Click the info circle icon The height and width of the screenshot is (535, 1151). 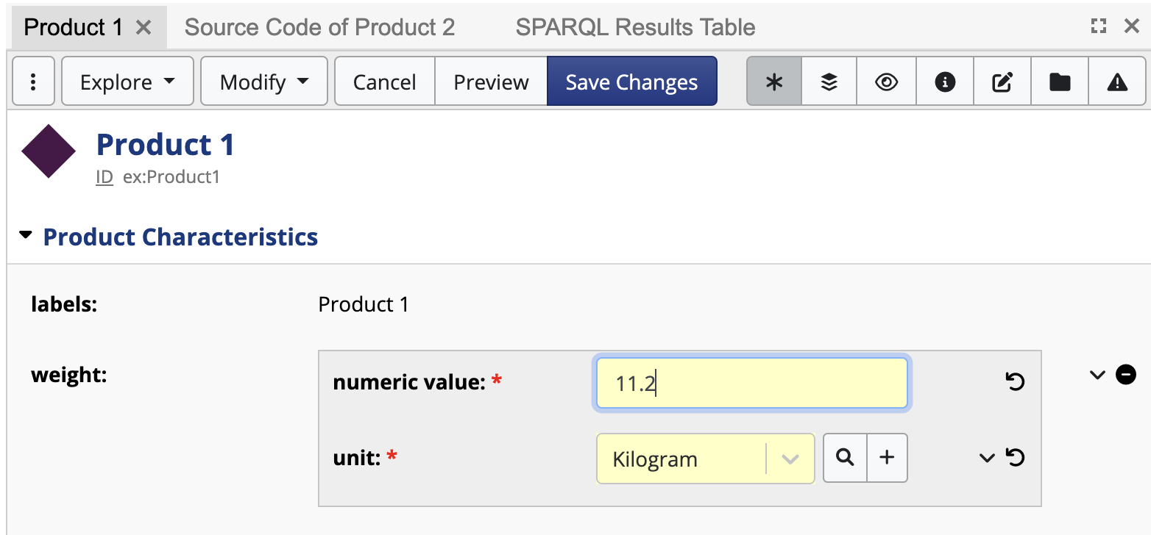pyautogui.click(x=944, y=82)
